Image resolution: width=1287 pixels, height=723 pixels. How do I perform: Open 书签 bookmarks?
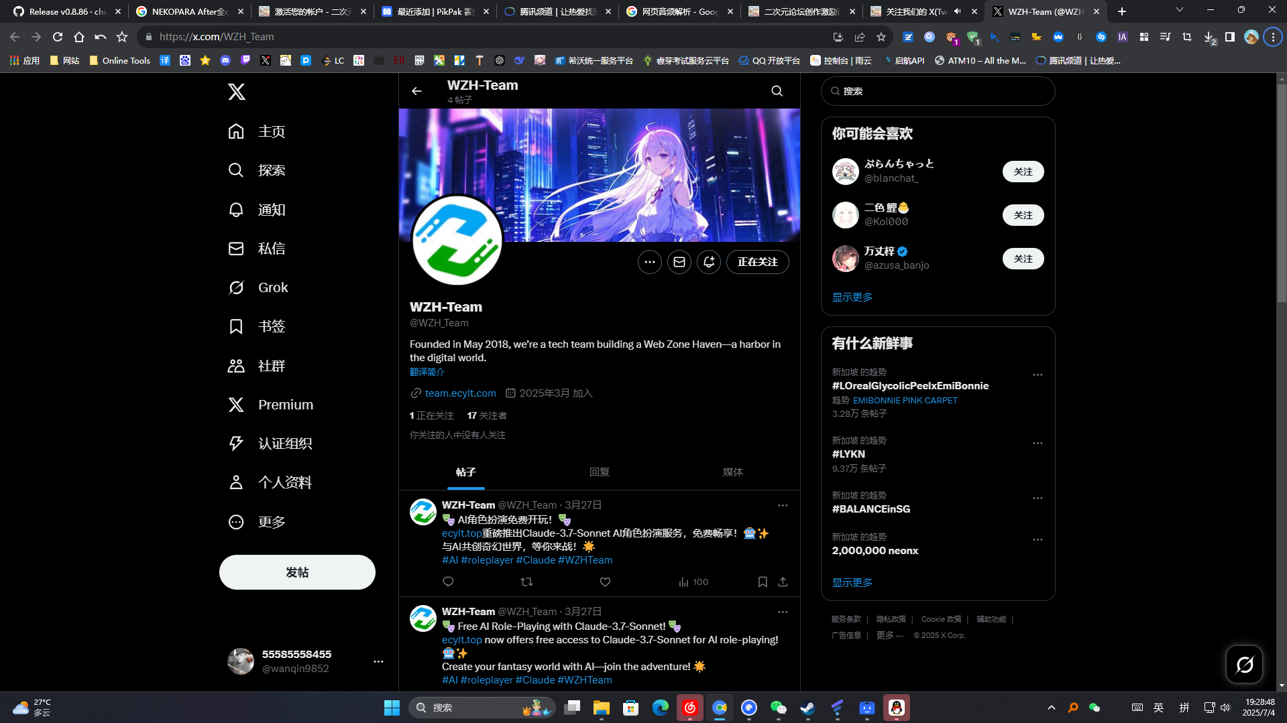pyautogui.click(x=258, y=326)
